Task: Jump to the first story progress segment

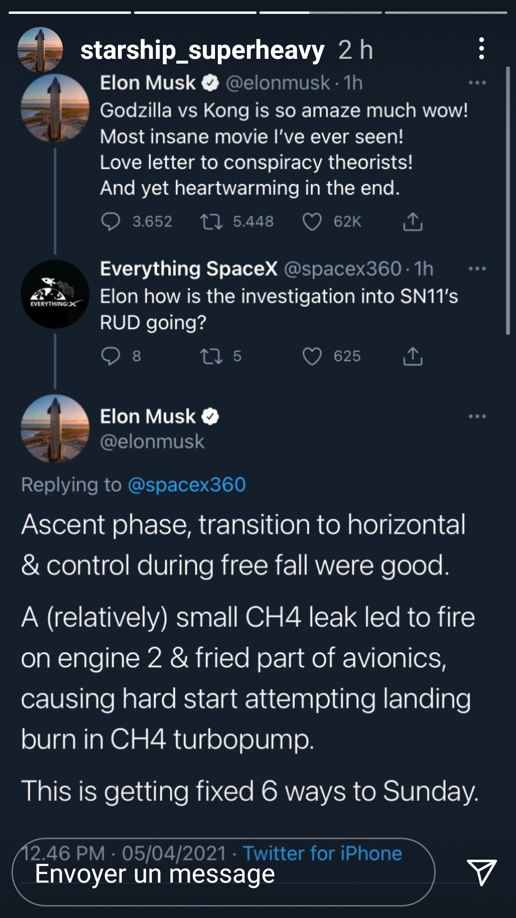Action: coord(70,12)
